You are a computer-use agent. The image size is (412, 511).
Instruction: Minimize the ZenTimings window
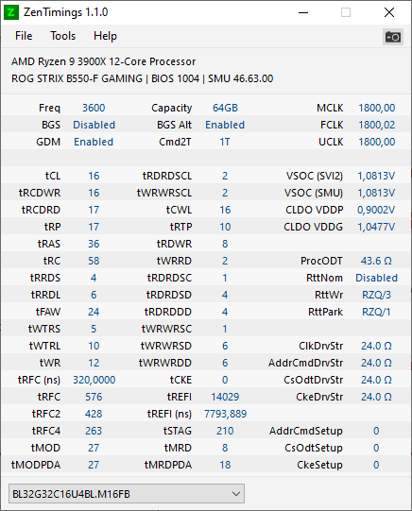click(x=303, y=12)
